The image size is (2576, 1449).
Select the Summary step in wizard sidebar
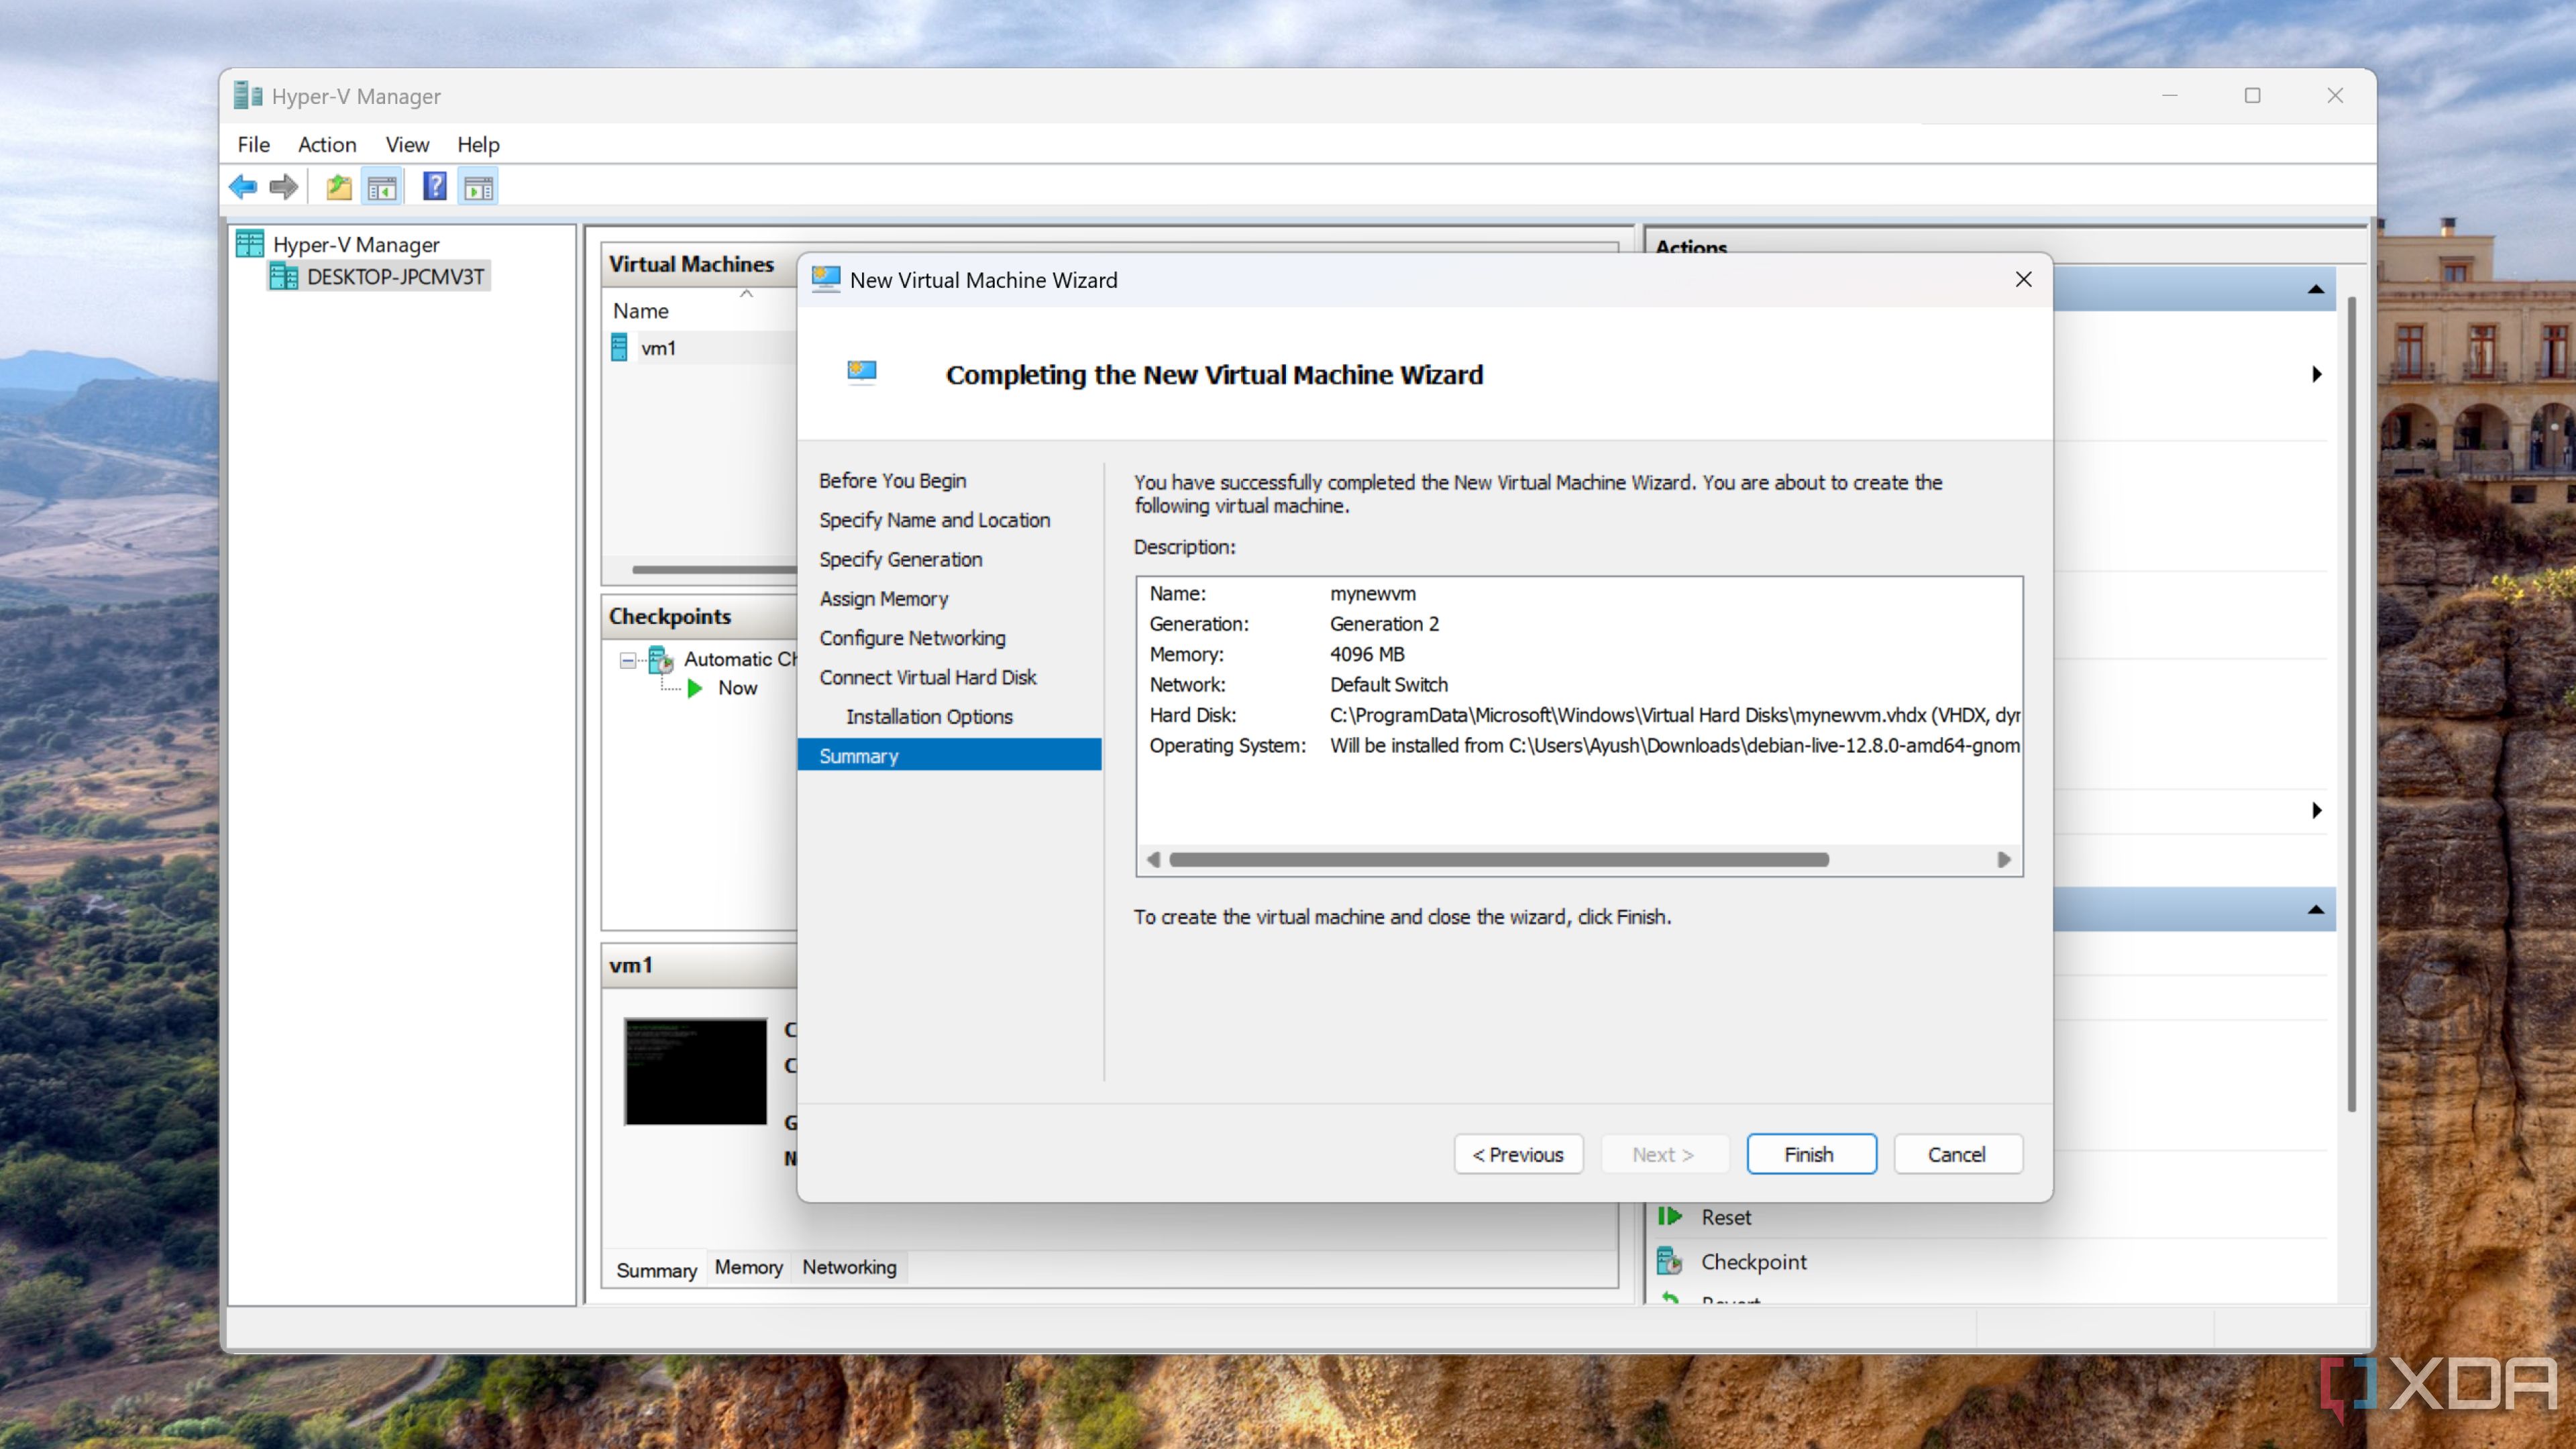857,755
